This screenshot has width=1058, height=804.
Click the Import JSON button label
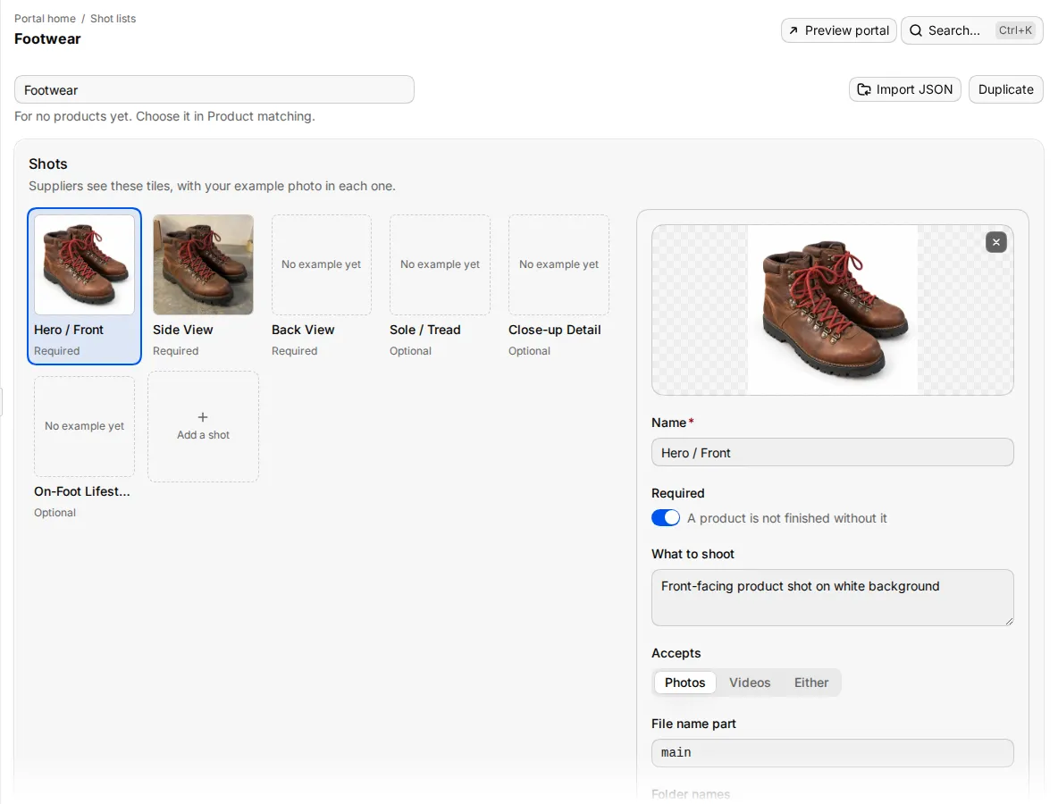914,89
